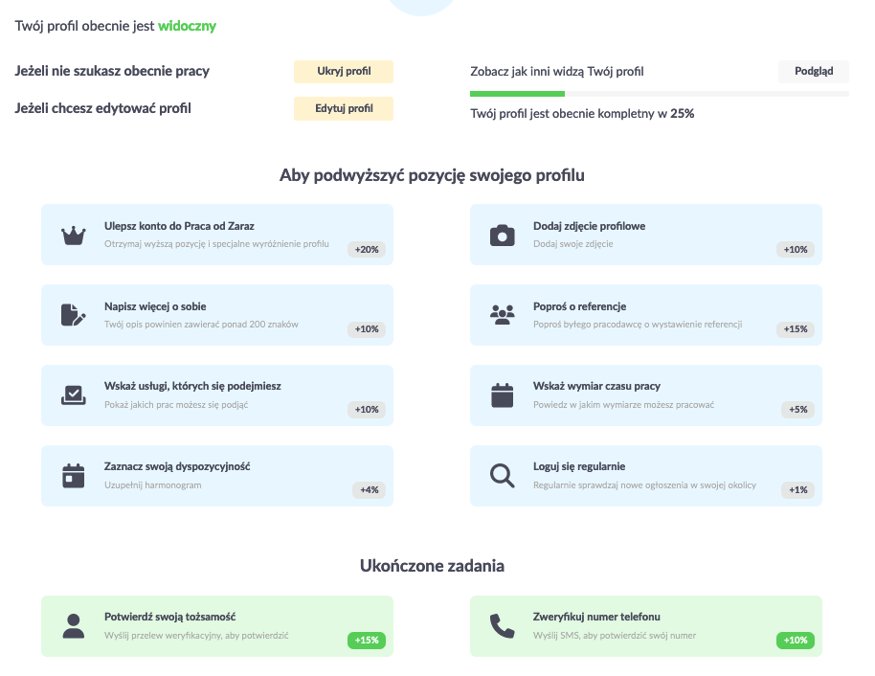875x676 pixels.
Task: Open Poproś o referencje card
Action: tap(646, 315)
